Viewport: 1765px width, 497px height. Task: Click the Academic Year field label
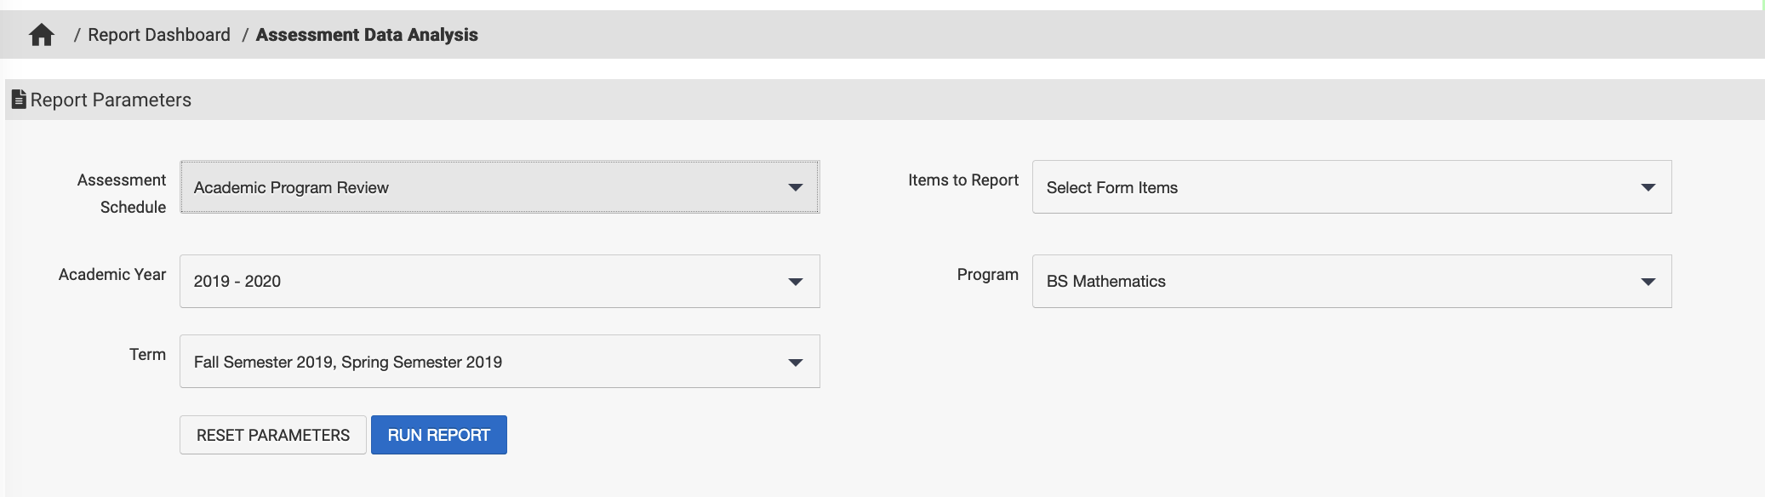click(x=112, y=275)
